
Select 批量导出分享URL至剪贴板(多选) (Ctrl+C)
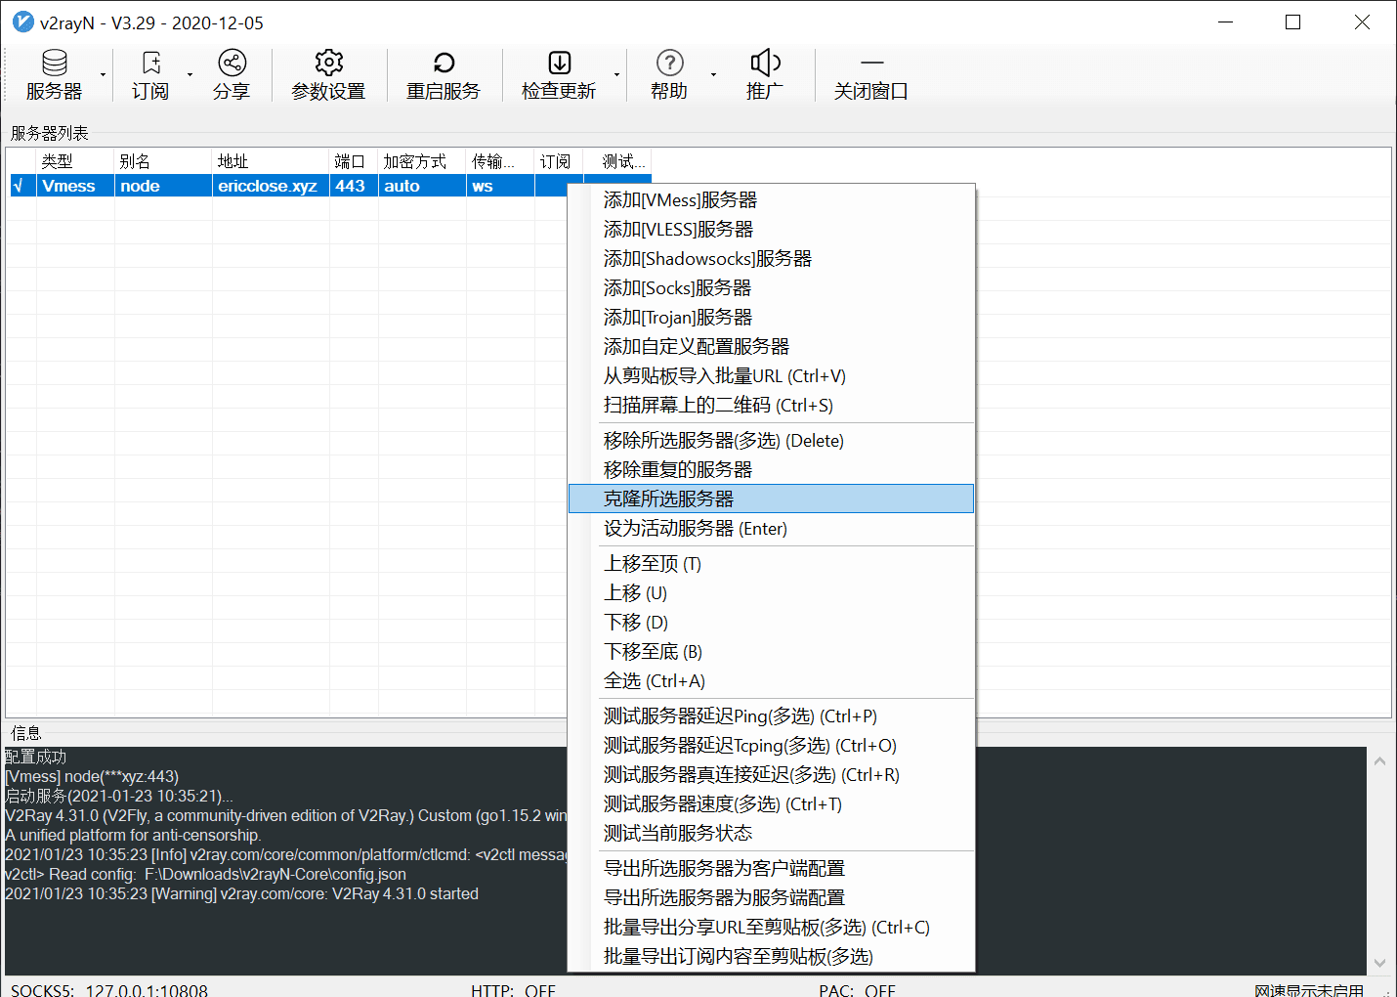771,928
